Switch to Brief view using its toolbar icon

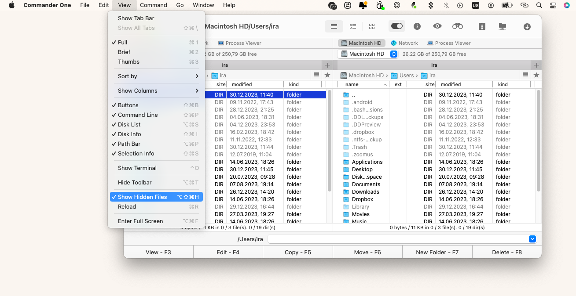(x=352, y=26)
